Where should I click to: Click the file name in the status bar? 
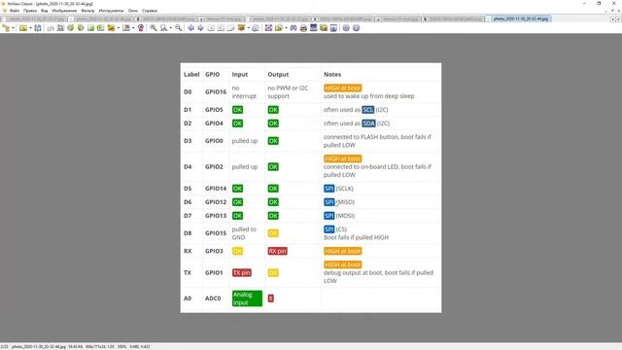[39, 346]
